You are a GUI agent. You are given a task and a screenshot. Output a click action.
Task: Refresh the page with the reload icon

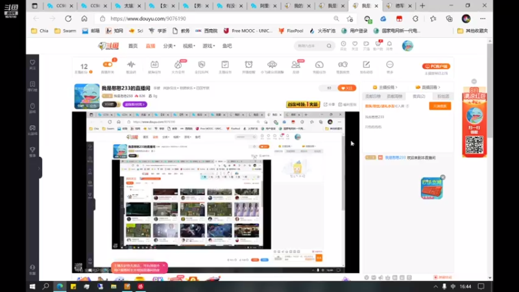[68, 19]
